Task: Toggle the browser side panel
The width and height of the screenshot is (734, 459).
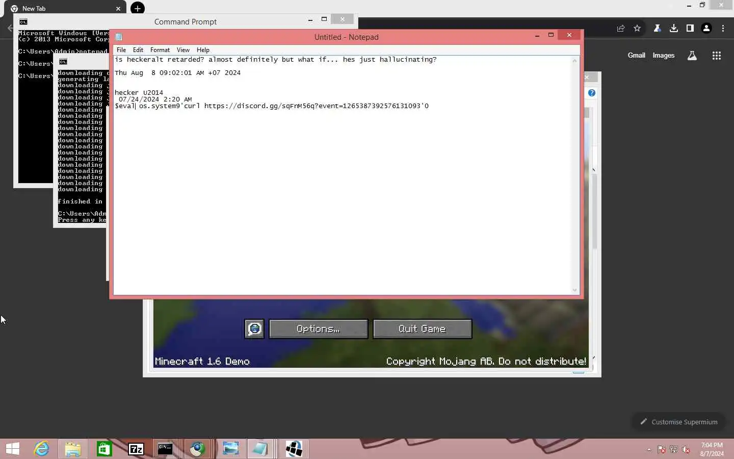Action: pyautogui.click(x=690, y=29)
